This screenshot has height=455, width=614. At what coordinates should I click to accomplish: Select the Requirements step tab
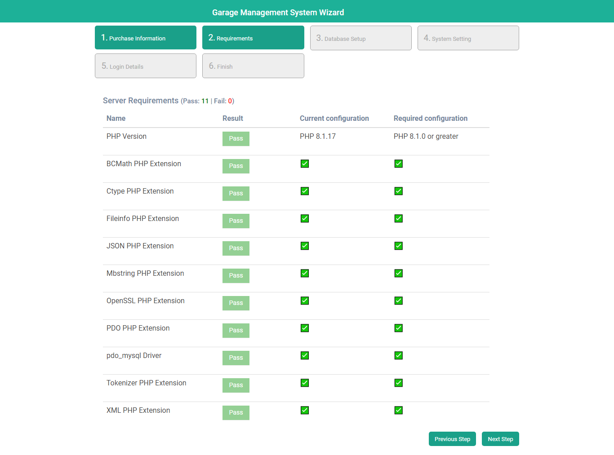click(253, 38)
